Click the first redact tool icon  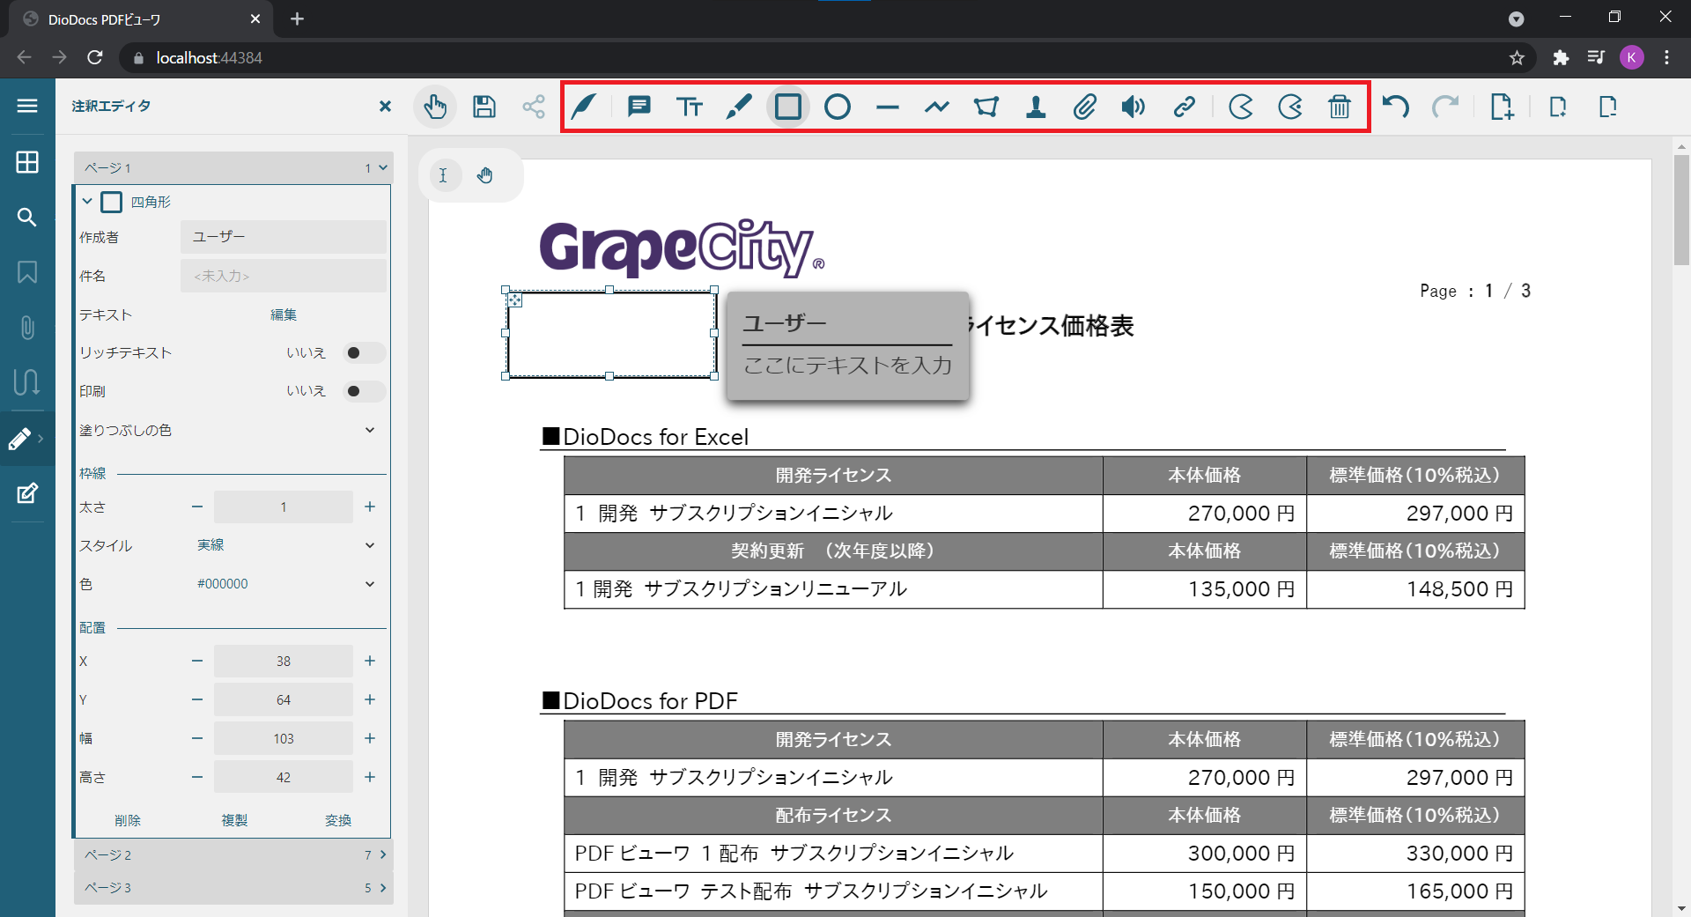pos(1241,107)
